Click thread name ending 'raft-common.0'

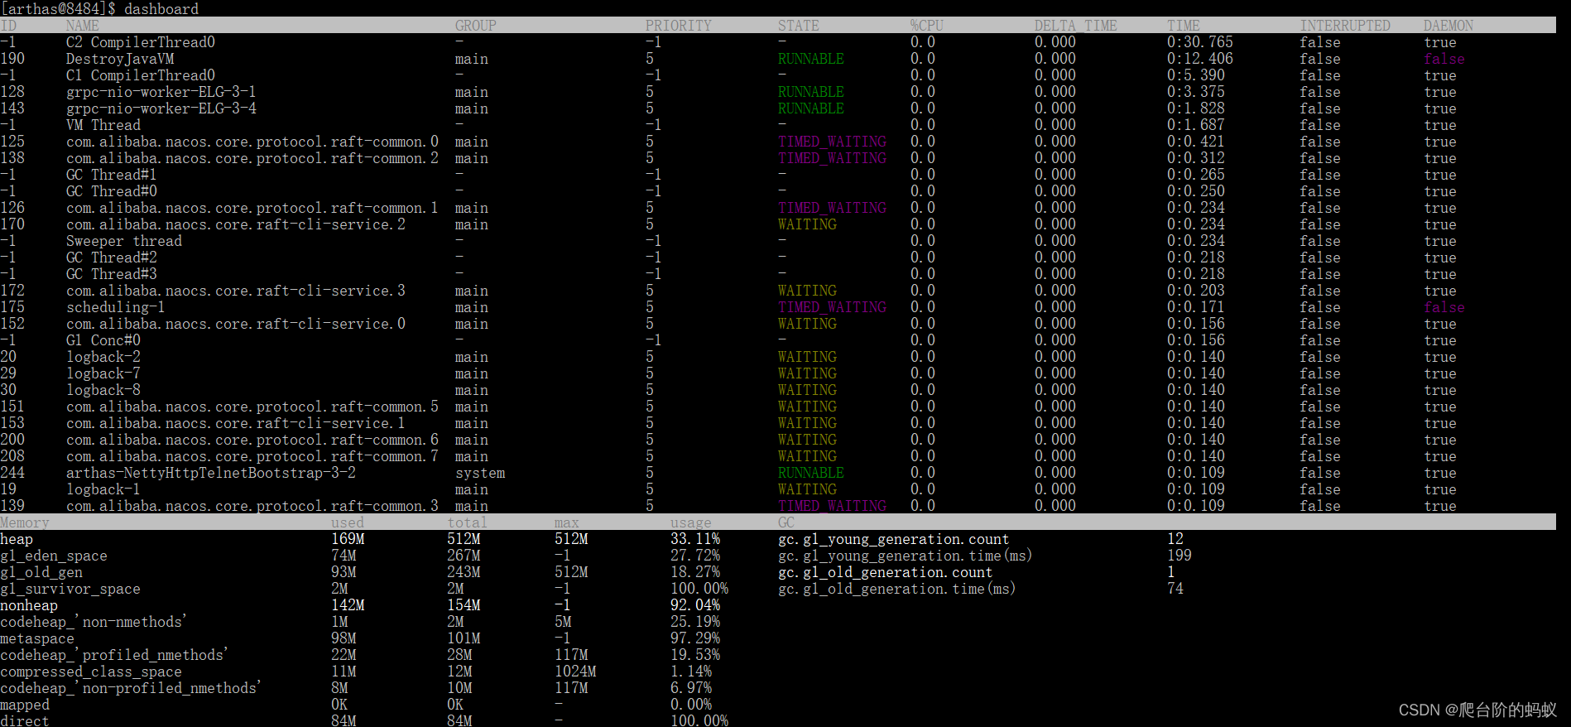pyautogui.click(x=252, y=142)
